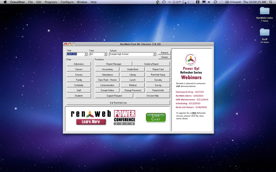Open the Students data screen
The height and width of the screenshot is (172, 276).
pyautogui.click(x=79, y=96)
